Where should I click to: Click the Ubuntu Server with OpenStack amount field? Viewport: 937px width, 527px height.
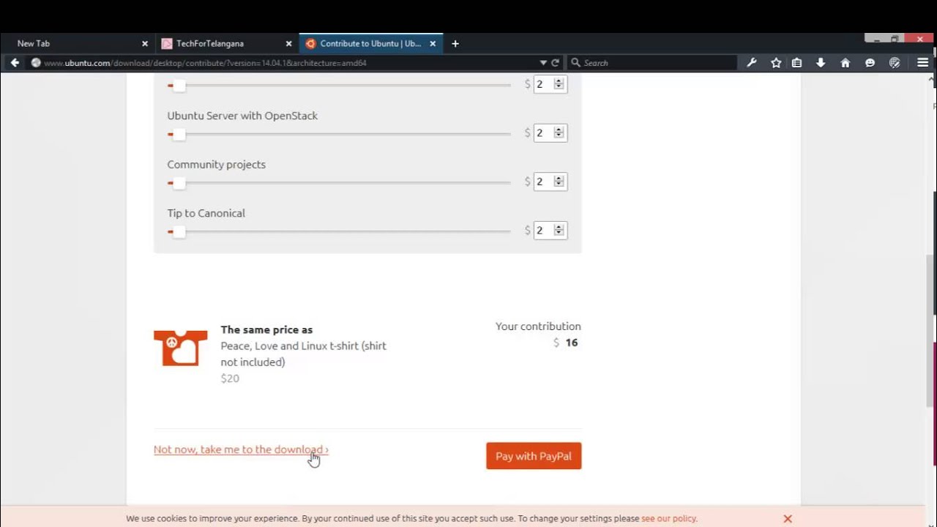click(550, 132)
